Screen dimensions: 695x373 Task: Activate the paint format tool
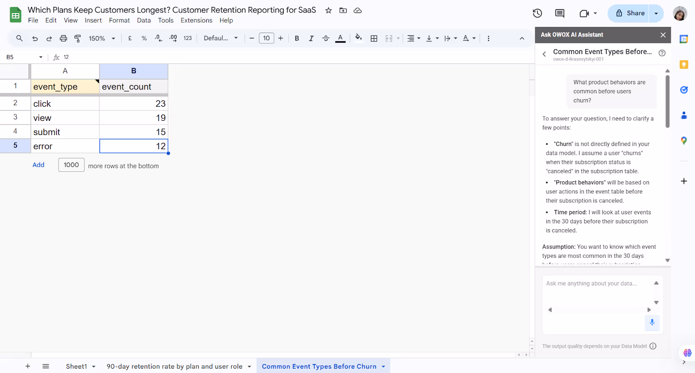[78, 38]
